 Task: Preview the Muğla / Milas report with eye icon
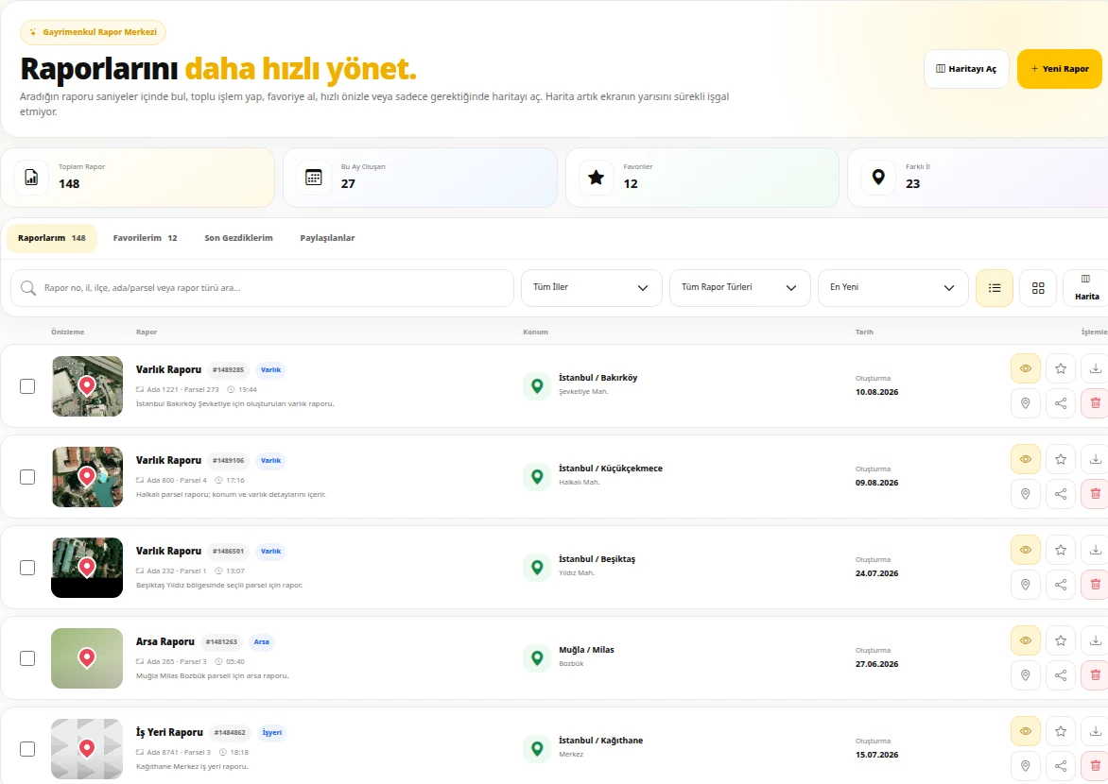(1026, 640)
